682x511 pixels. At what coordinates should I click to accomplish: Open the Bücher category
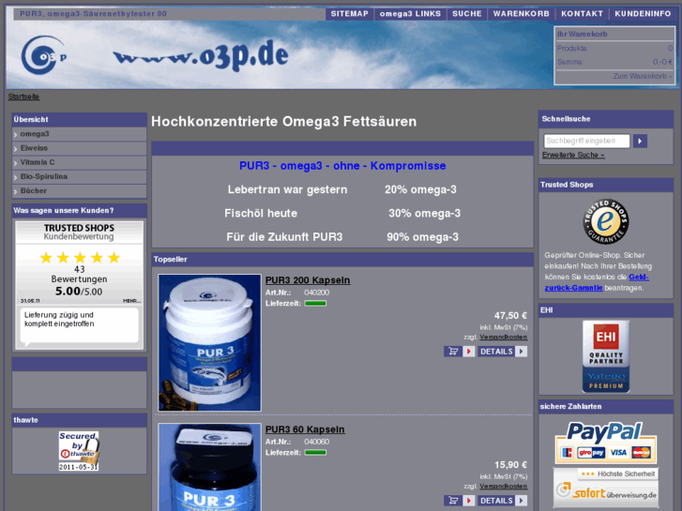[x=79, y=191]
